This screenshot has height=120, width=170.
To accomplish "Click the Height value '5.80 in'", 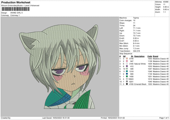I will pyautogui.click(x=166, y=7).
